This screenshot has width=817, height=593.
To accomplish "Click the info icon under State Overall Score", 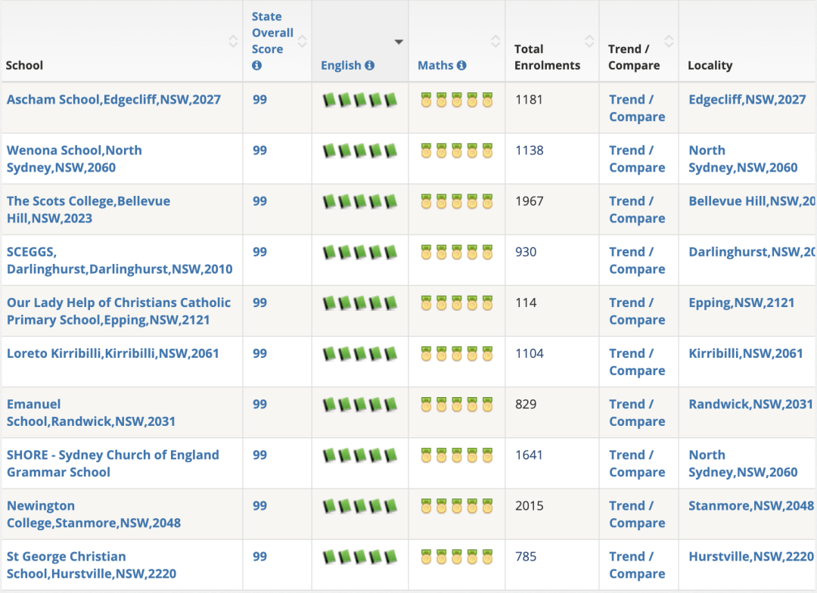I will point(256,66).
